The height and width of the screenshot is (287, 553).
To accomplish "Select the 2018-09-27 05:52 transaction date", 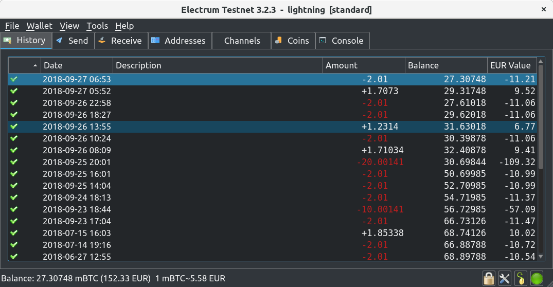I will click(x=77, y=91).
